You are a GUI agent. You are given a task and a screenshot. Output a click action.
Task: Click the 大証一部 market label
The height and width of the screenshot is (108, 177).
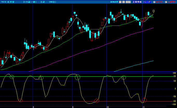30,2
